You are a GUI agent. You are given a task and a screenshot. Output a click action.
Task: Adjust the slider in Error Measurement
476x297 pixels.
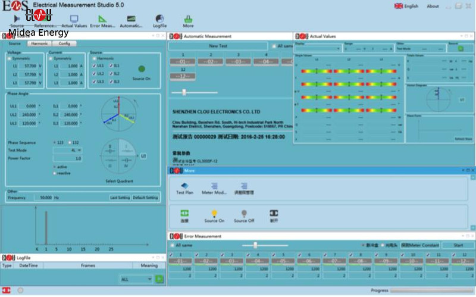coord(255,245)
